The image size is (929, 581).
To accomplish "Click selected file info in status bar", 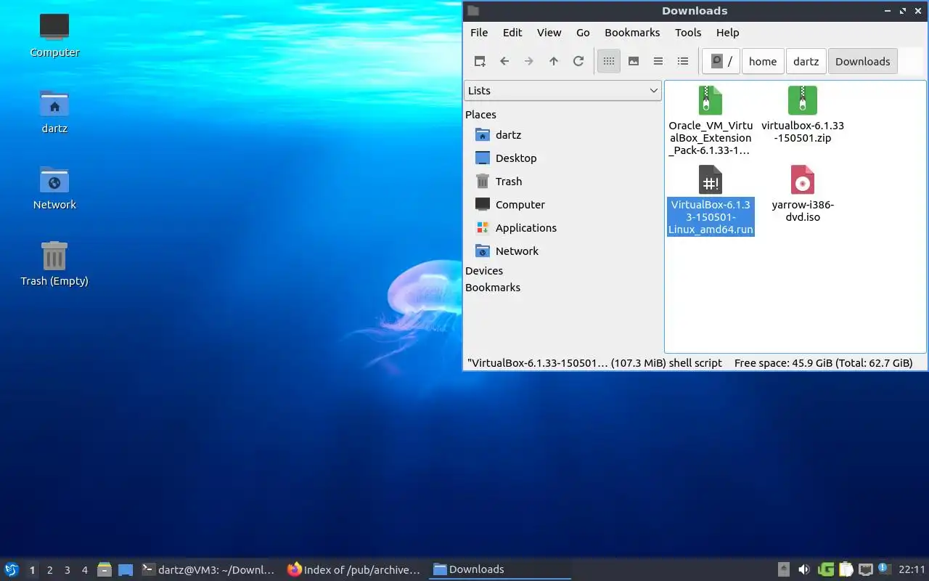I will click(594, 363).
